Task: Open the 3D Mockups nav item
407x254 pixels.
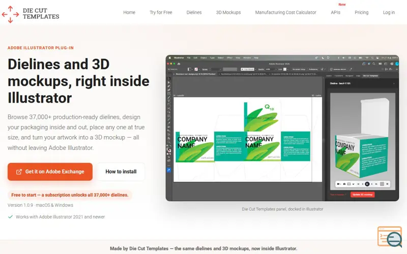Action: tap(228, 12)
